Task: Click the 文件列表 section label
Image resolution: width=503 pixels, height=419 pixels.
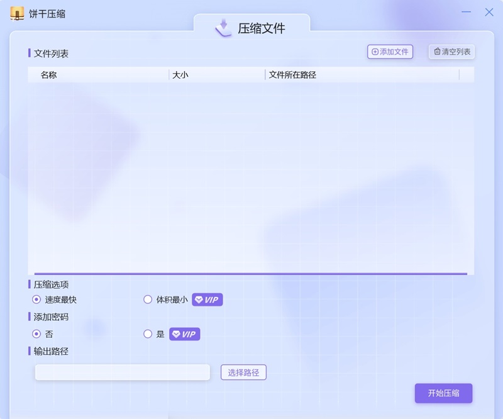Action: click(51, 53)
